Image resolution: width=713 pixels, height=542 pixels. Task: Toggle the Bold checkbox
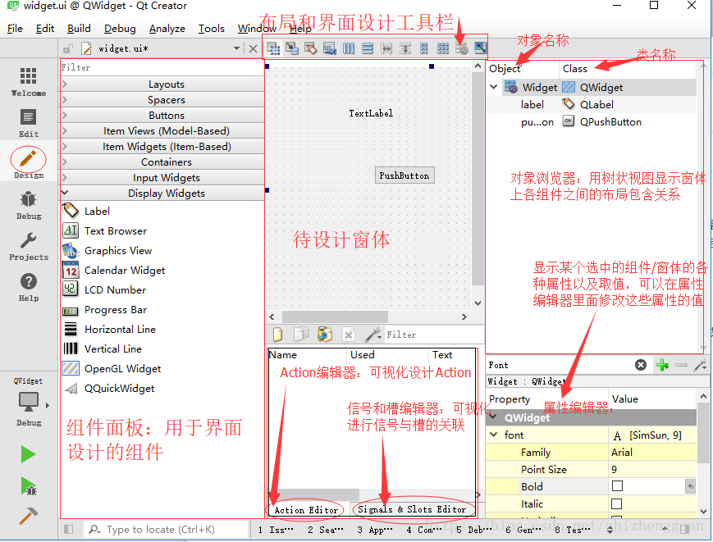(x=617, y=486)
